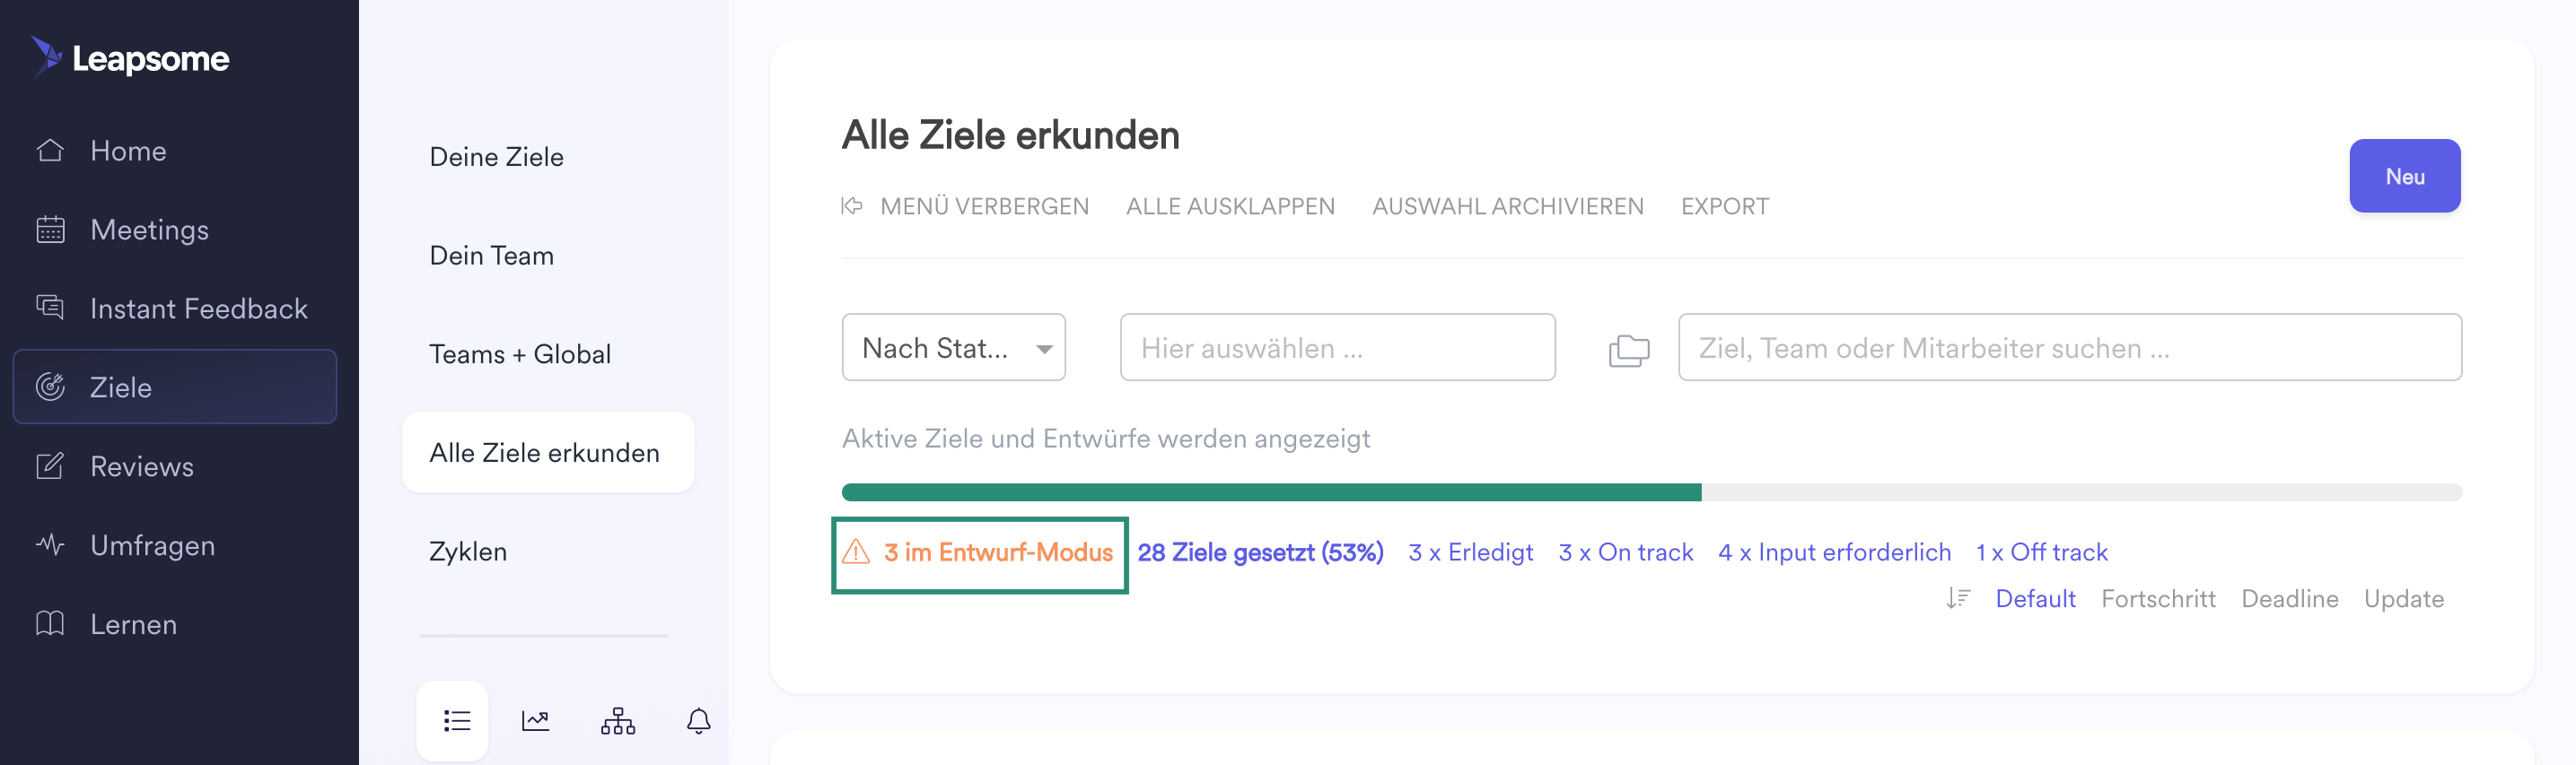Switch to the chart analytics view icon
The image size is (2576, 765).
click(535, 720)
